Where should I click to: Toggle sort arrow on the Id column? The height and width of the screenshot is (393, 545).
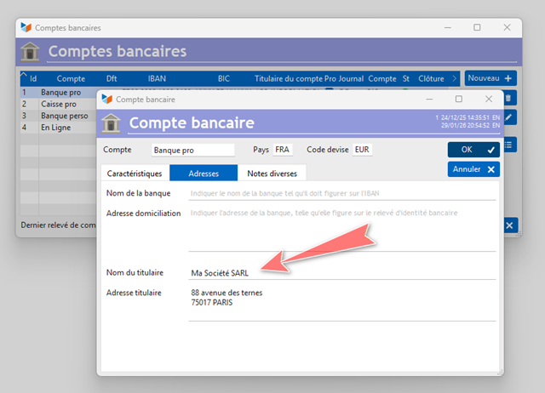click(24, 75)
